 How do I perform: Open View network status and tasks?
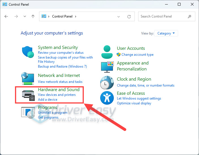point(60,82)
